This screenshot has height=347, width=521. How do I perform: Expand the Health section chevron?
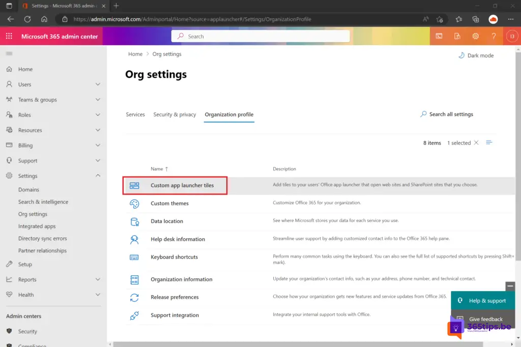98,295
